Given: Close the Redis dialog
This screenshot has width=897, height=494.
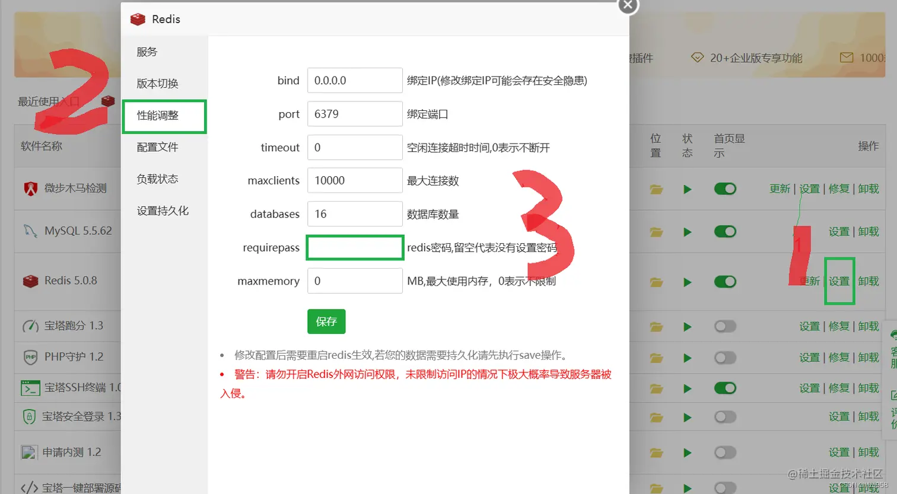Looking at the screenshot, I should click(x=628, y=5).
